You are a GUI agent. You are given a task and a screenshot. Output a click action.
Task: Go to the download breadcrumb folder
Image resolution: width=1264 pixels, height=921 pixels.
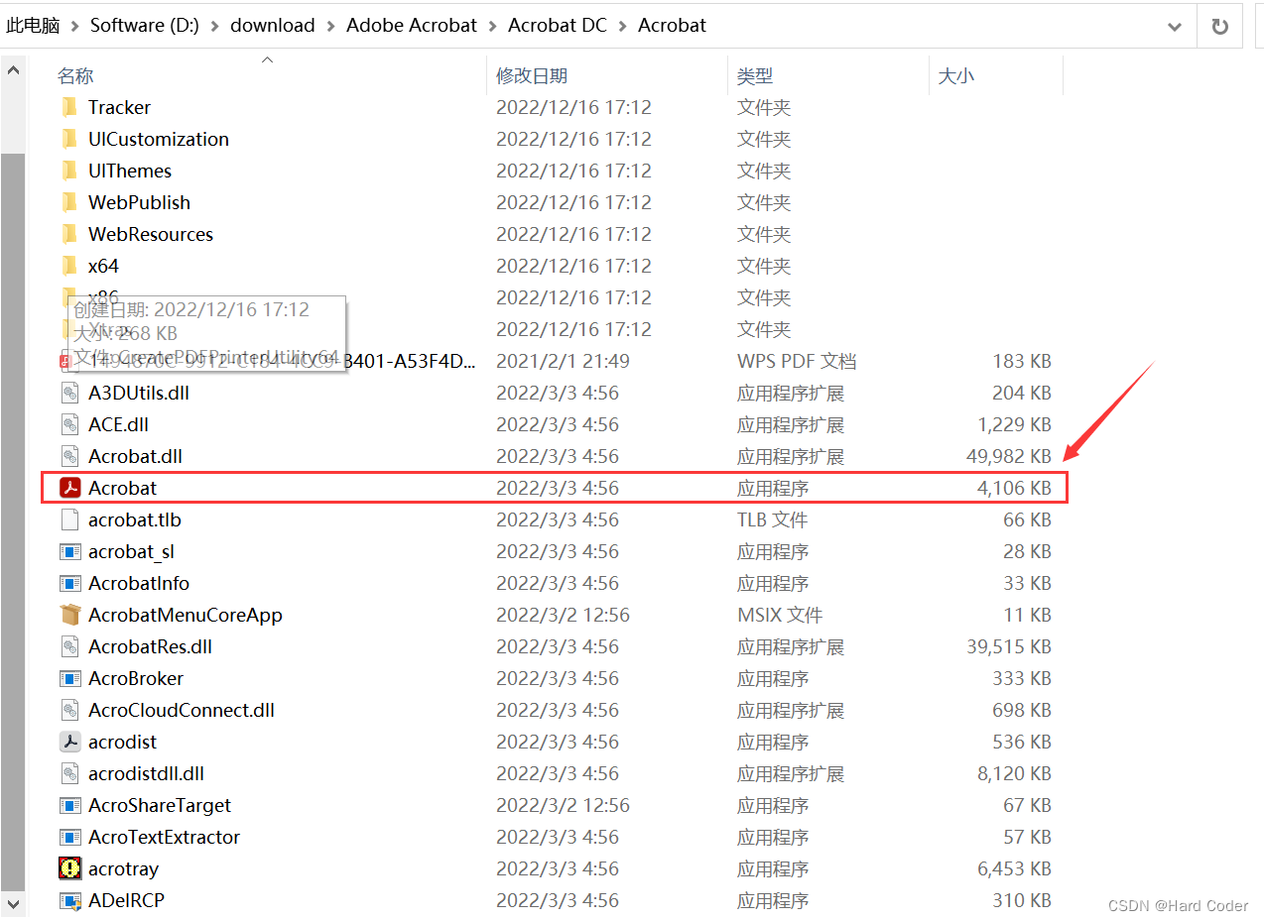[273, 26]
